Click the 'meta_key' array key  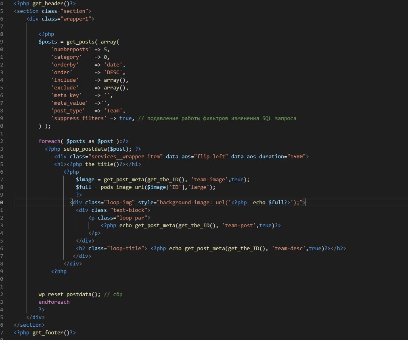click(67, 95)
